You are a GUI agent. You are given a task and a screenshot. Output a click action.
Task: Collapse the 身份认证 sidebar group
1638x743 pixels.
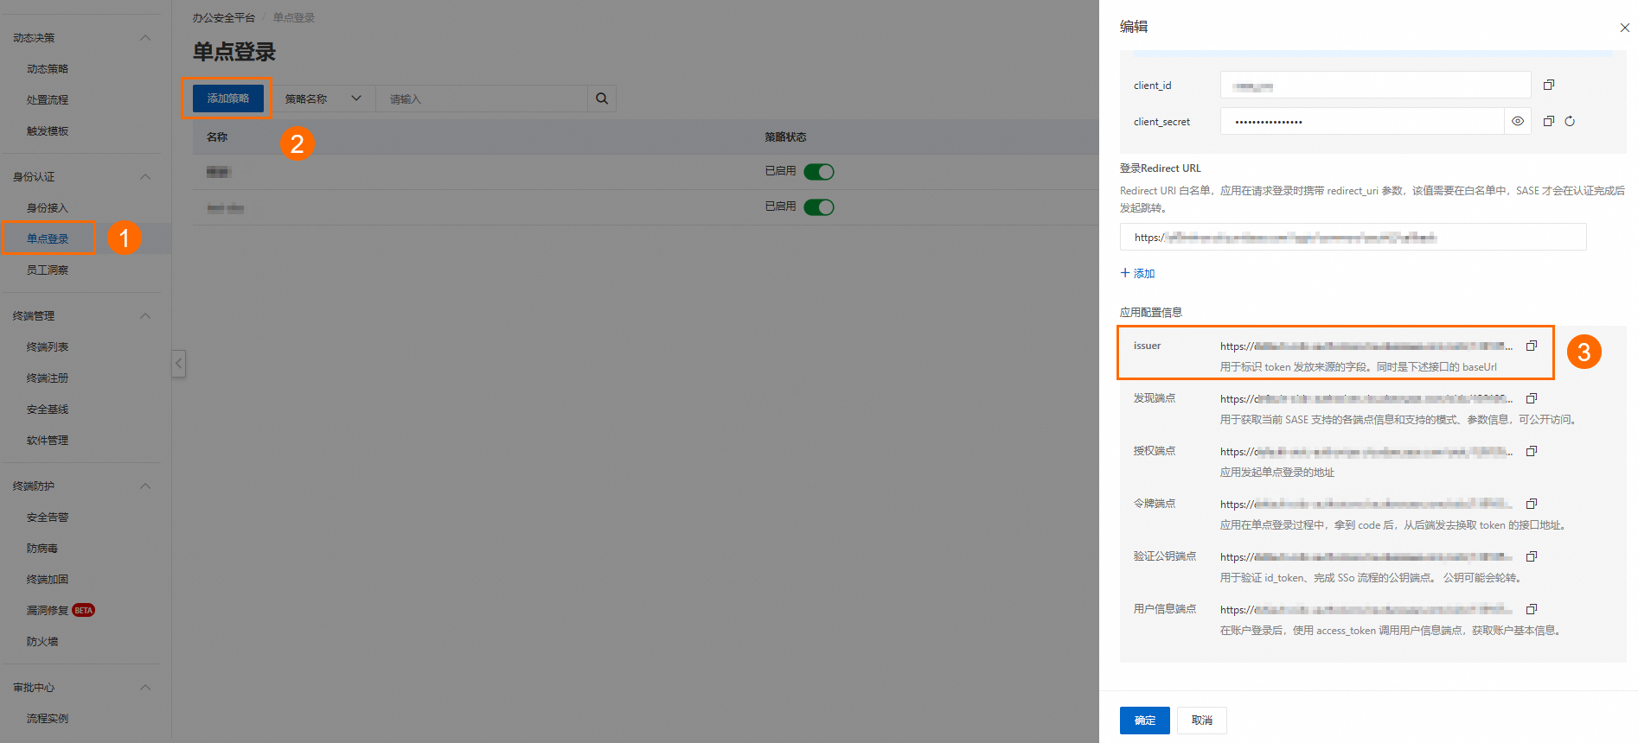pyautogui.click(x=145, y=177)
